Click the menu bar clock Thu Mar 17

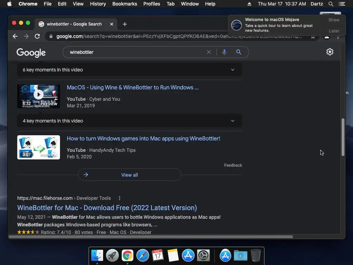(x=282, y=4)
